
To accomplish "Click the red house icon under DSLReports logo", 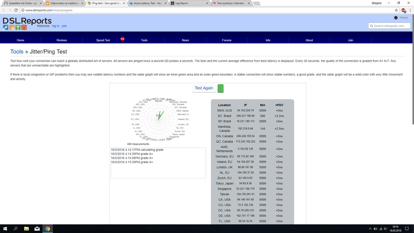I will tap(24, 27).
